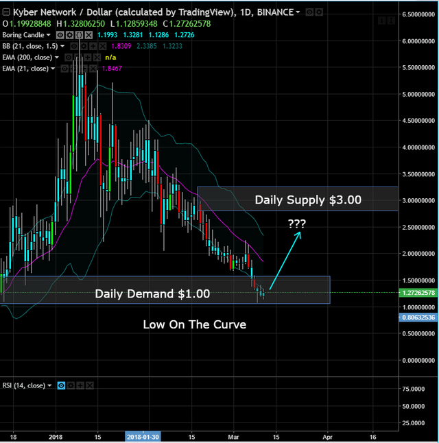The height and width of the screenshot is (443, 439).
Task: Open RSI settings gear
Action: 71,385
